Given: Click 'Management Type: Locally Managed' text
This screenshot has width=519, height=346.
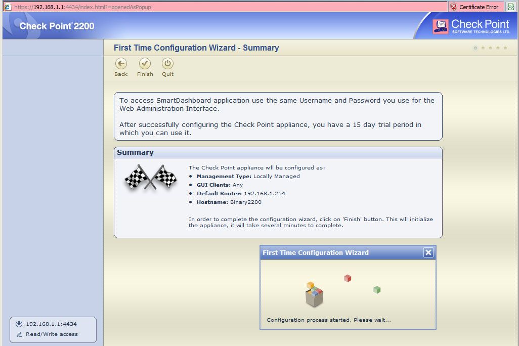Looking at the screenshot, I should coord(248,176).
